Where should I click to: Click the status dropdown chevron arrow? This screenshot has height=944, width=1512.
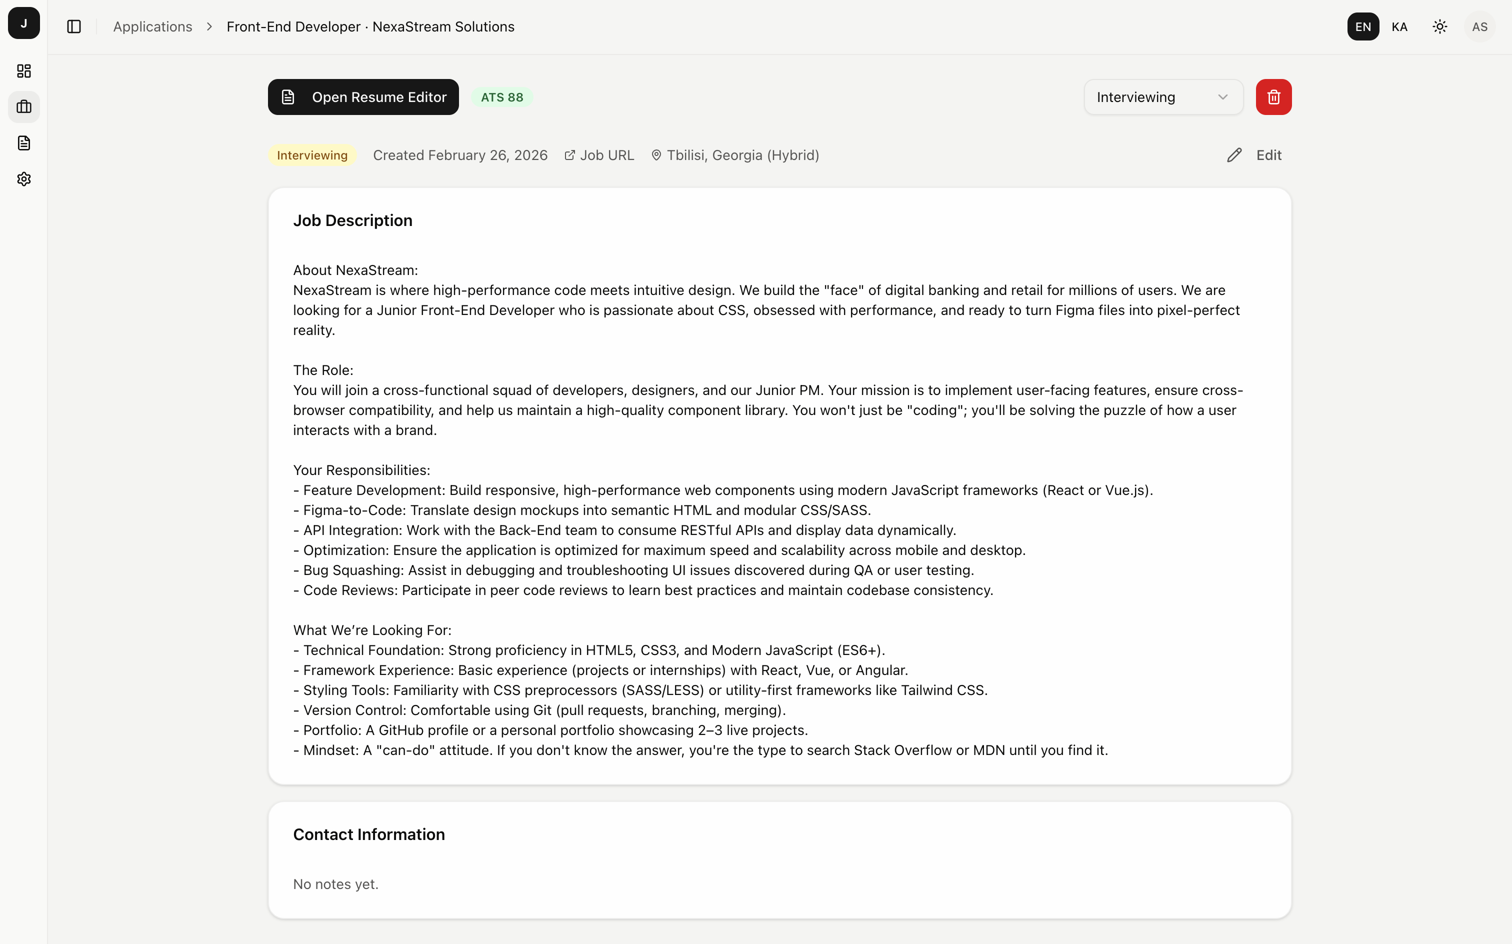[1222, 97]
